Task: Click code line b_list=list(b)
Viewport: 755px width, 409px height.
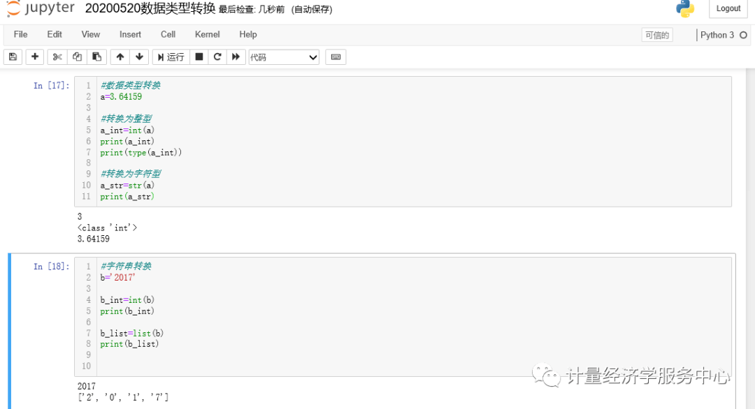Action: [x=132, y=333]
